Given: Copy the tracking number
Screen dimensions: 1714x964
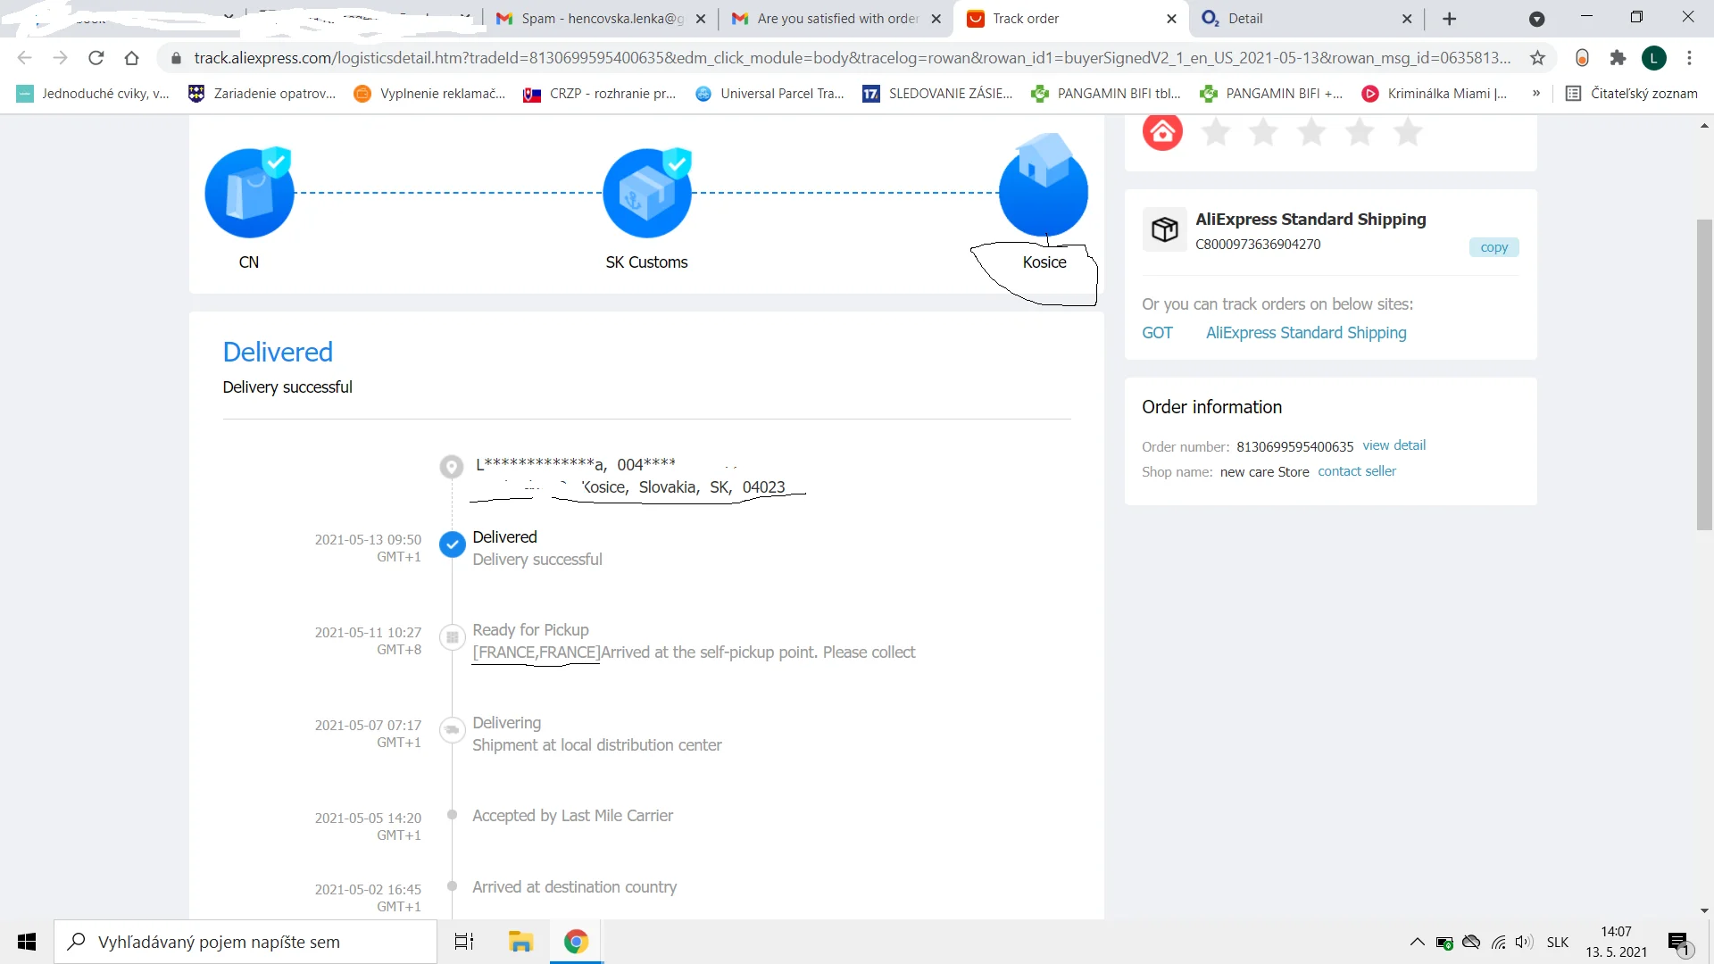Looking at the screenshot, I should (x=1494, y=247).
